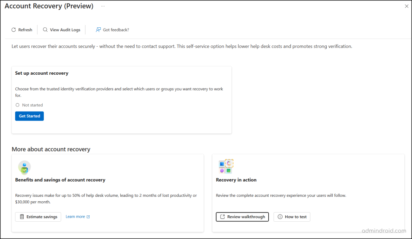Image resolution: width=412 pixels, height=239 pixels.
Task: Click the info icon inside How to test
Action: click(280, 217)
